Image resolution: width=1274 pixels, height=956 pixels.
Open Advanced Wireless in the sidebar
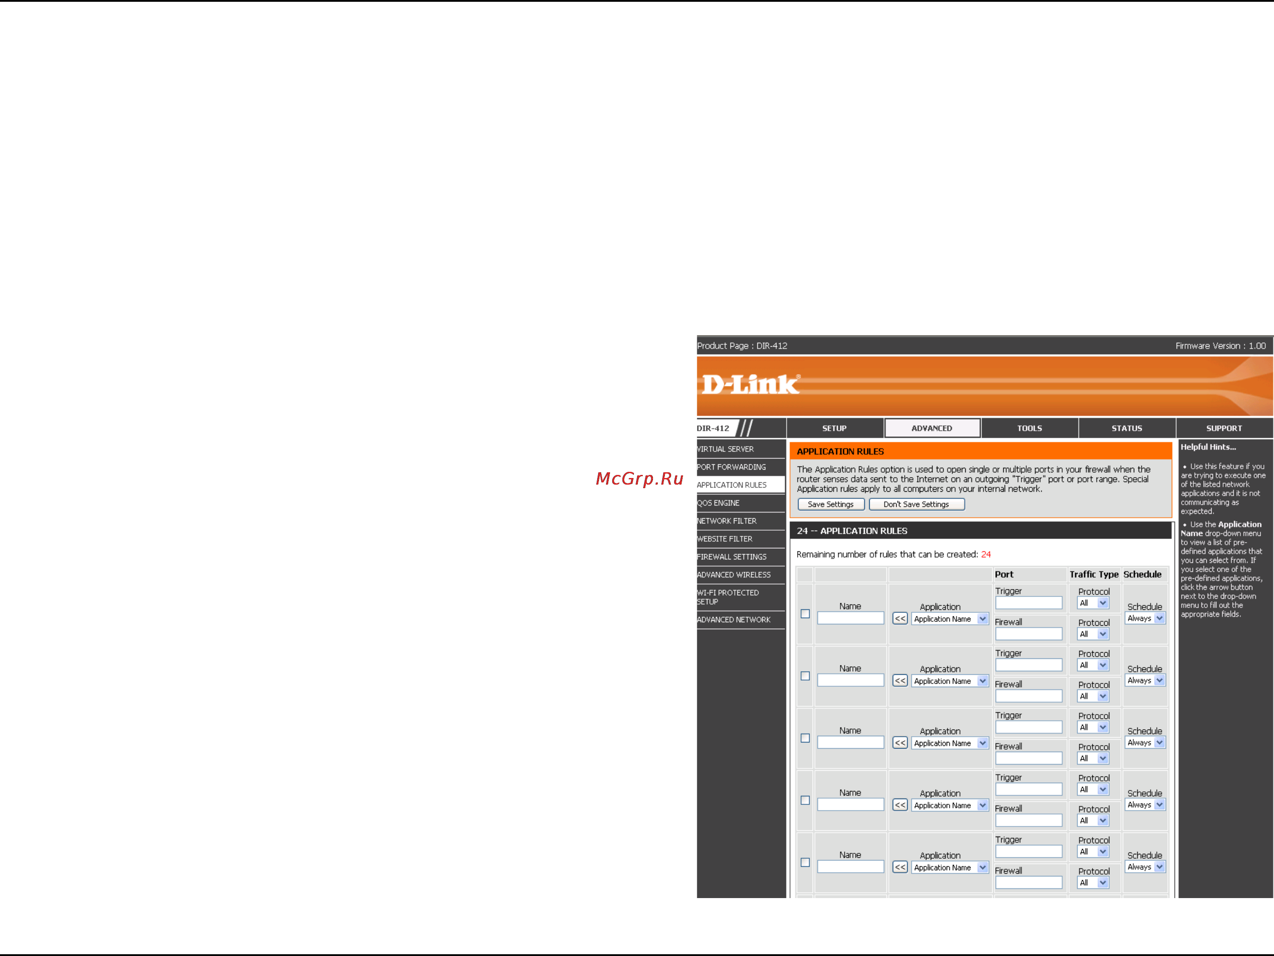tap(741, 574)
